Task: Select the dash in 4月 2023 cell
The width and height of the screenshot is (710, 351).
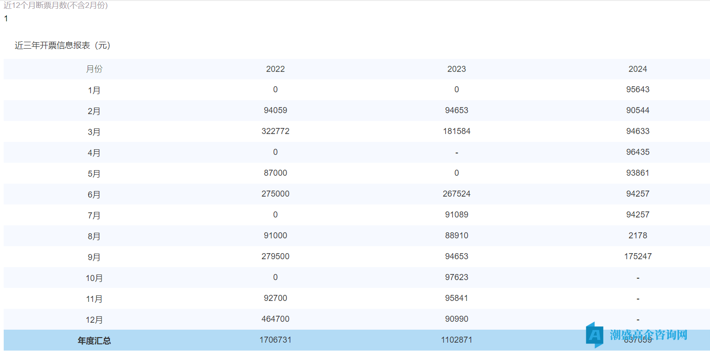Action: [457, 153]
